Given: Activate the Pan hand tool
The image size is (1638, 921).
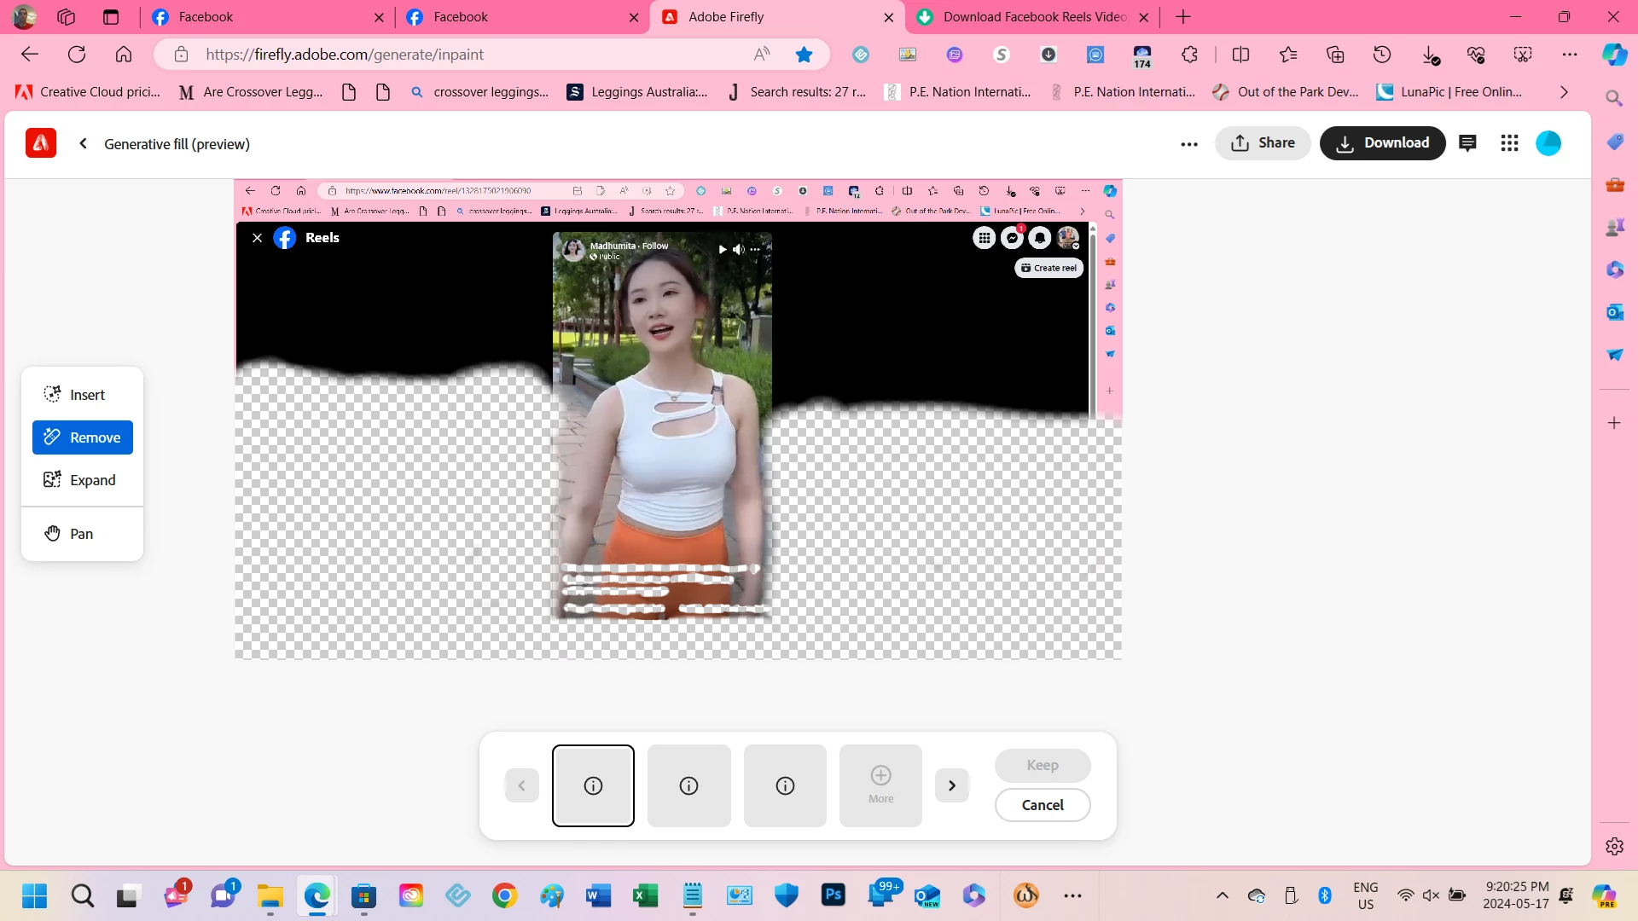Looking at the screenshot, I should click(83, 534).
